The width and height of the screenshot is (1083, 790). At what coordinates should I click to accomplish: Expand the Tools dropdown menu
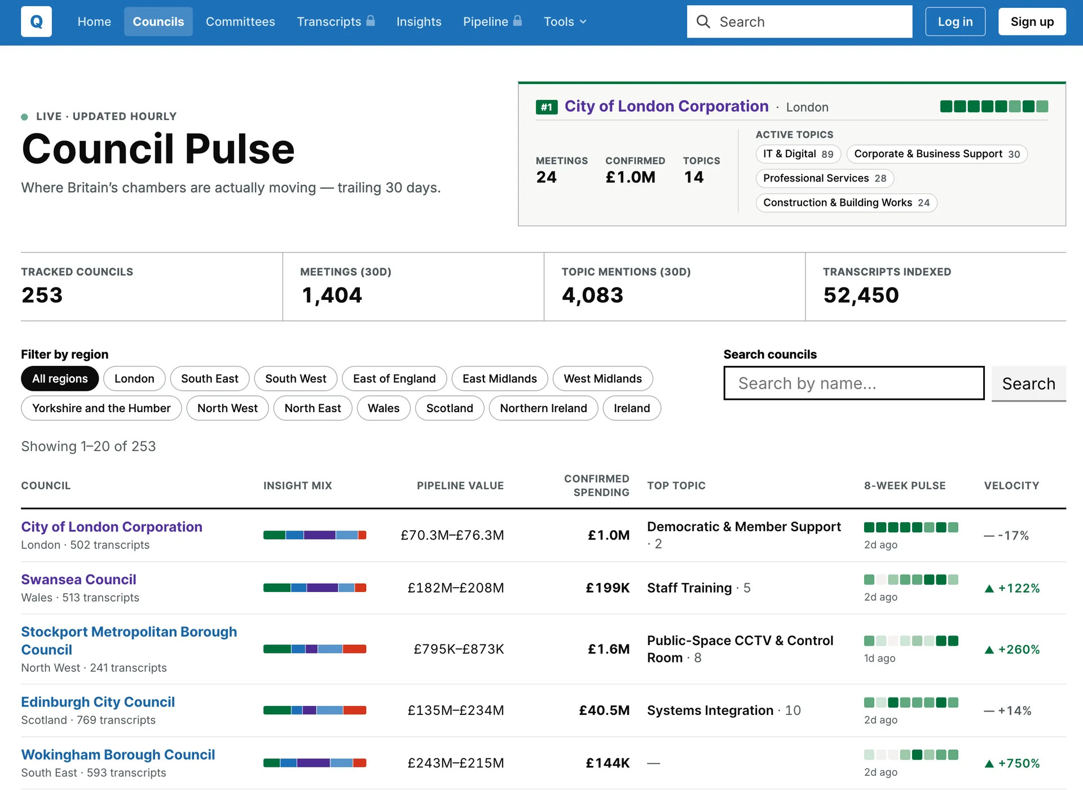[565, 21]
